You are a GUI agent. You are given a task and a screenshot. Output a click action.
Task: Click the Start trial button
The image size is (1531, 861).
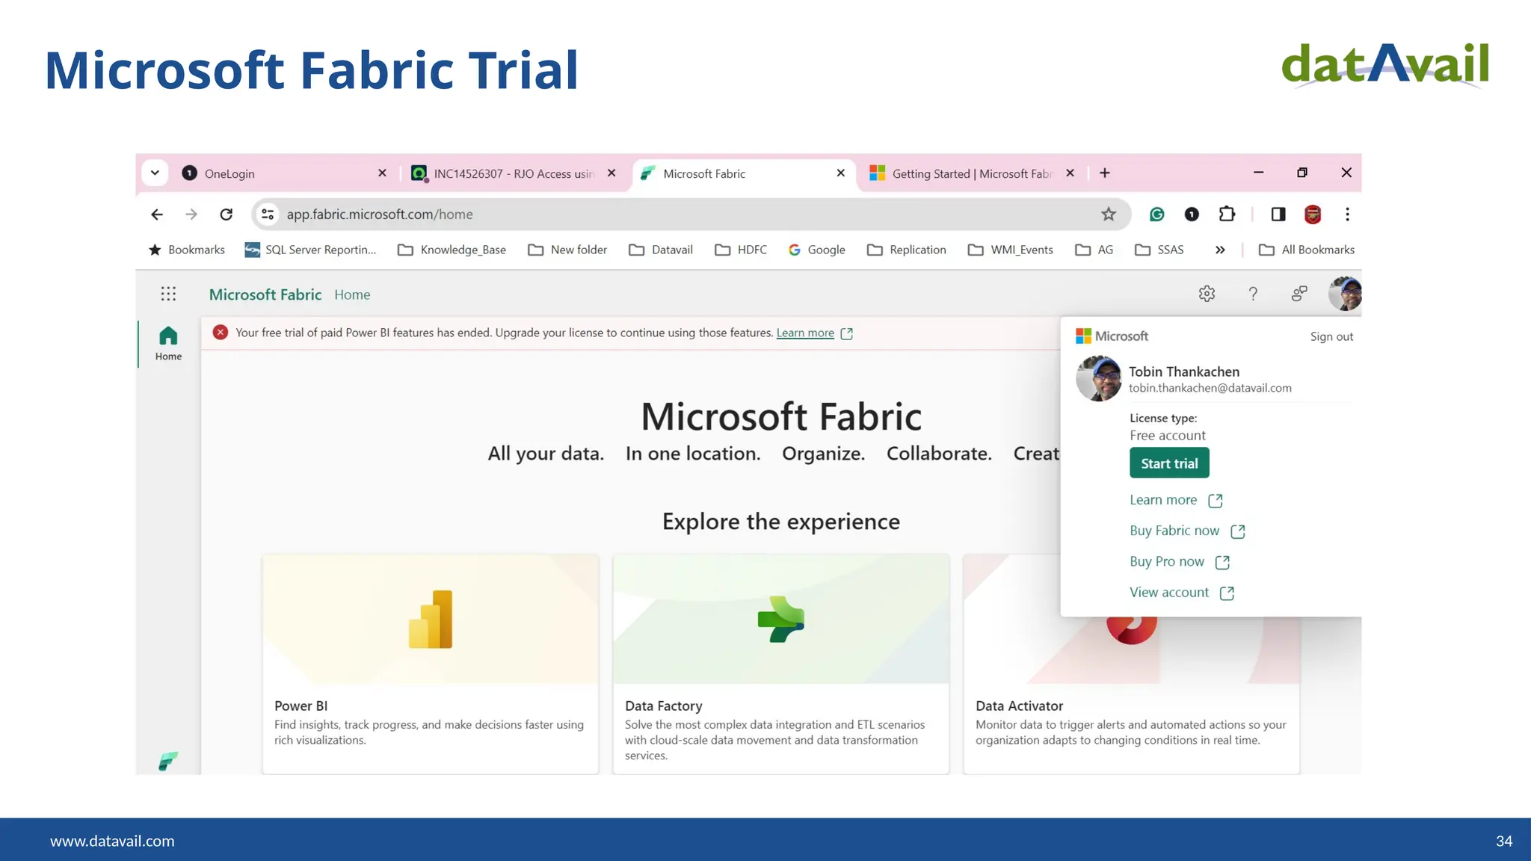coord(1169,463)
